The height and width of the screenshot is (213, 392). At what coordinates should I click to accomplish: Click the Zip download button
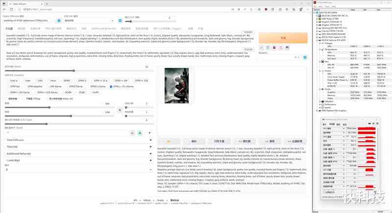pyautogui.click(x=219, y=142)
